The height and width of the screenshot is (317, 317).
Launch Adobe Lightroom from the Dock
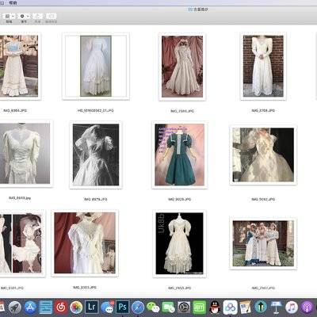coord(92,307)
